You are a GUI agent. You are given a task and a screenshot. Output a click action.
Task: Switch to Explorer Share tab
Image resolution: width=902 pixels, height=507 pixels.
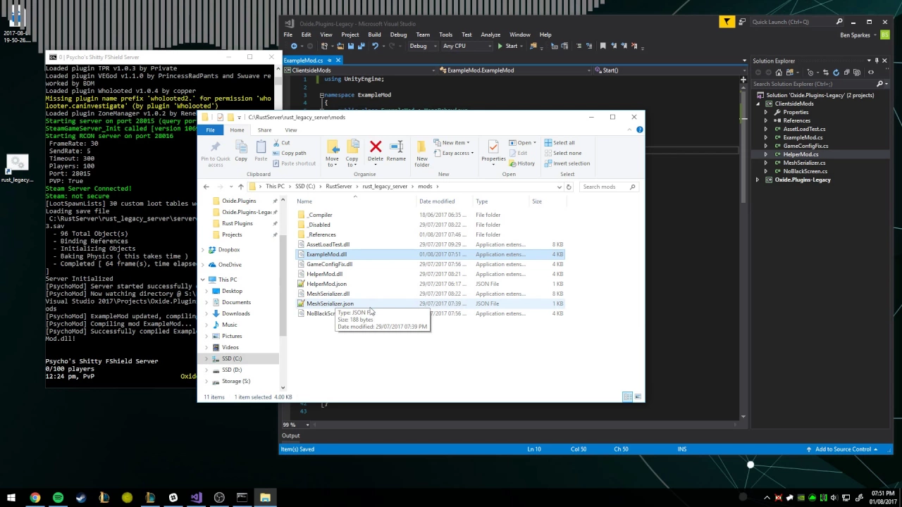click(x=264, y=130)
